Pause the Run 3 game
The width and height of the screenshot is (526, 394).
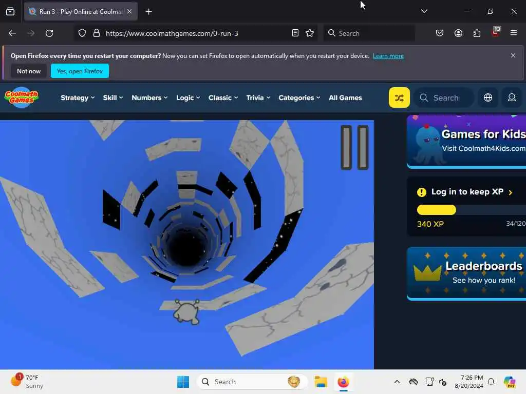tap(354, 147)
